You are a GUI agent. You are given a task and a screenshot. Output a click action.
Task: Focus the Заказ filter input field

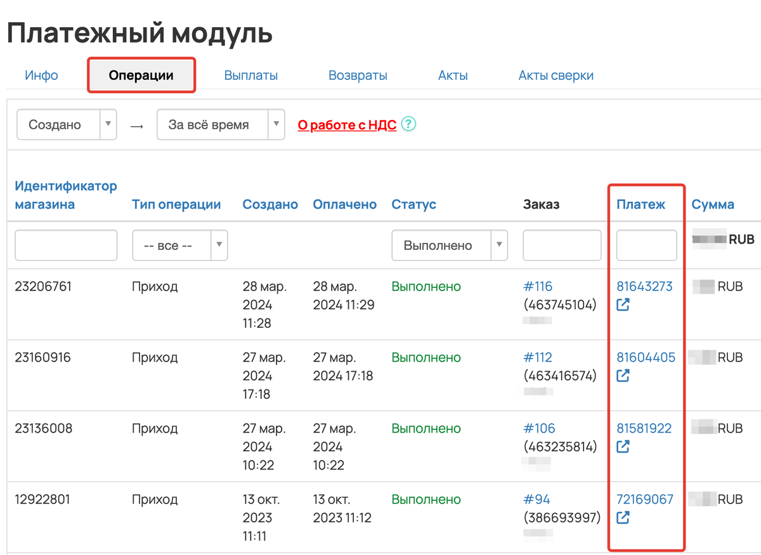tap(562, 245)
